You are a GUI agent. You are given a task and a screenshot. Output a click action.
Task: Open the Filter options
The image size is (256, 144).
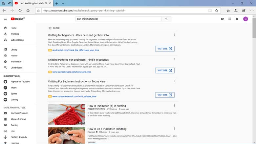click(x=54, y=28)
